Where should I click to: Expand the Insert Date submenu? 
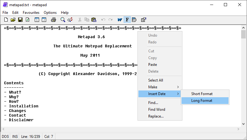click(x=160, y=94)
